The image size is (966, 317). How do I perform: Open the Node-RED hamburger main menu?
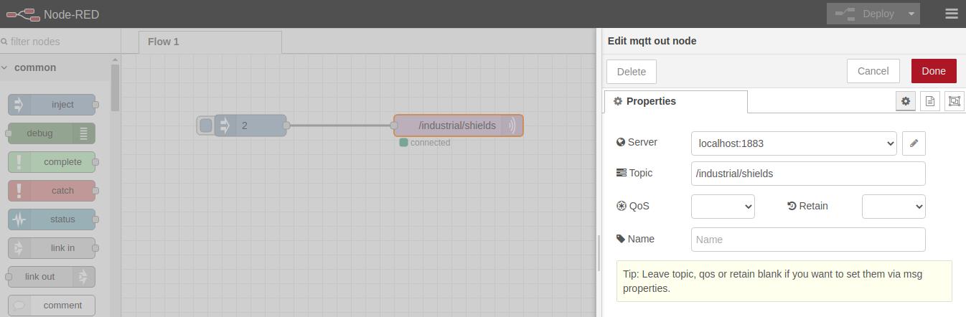tap(952, 14)
